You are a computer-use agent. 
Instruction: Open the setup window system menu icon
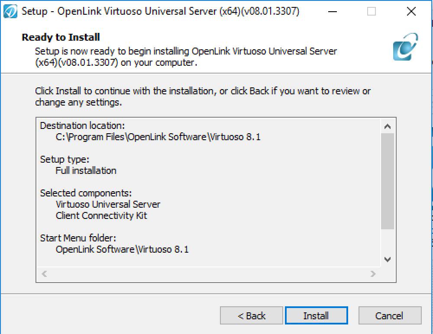pos(10,11)
